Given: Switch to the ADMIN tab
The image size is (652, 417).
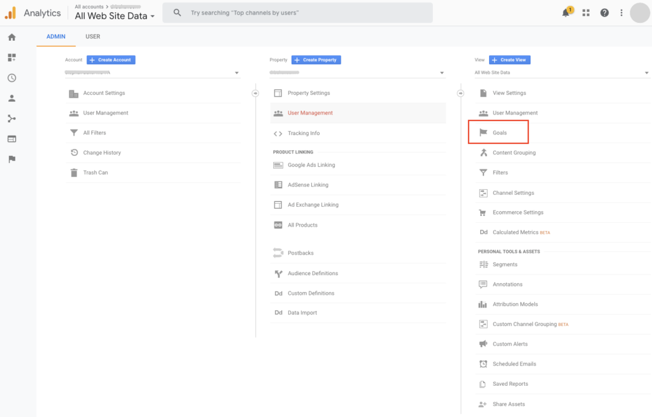Looking at the screenshot, I should [x=56, y=36].
